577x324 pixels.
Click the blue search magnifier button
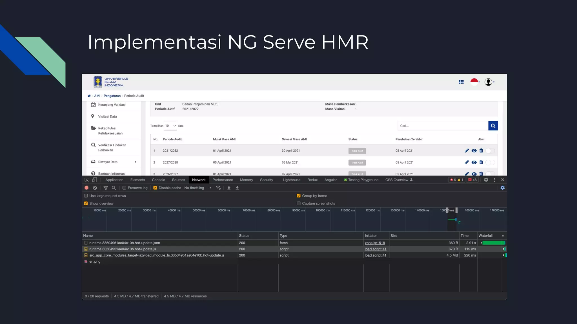click(493, 126)
